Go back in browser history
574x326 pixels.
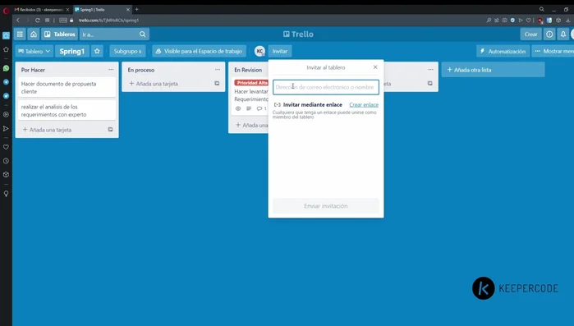pos(18,21)
